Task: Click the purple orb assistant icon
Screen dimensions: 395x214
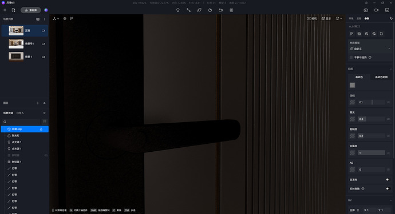Action: [x=46, y=10]
